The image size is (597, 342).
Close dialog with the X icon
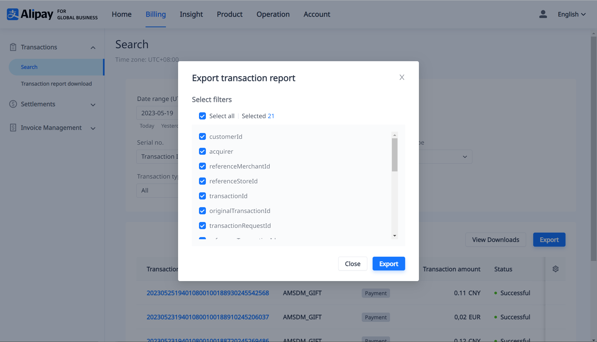coord(402,77)
